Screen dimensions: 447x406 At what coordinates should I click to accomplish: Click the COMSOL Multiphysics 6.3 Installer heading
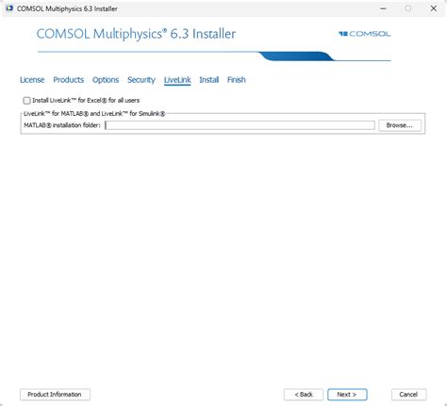[x=136, y=34]
